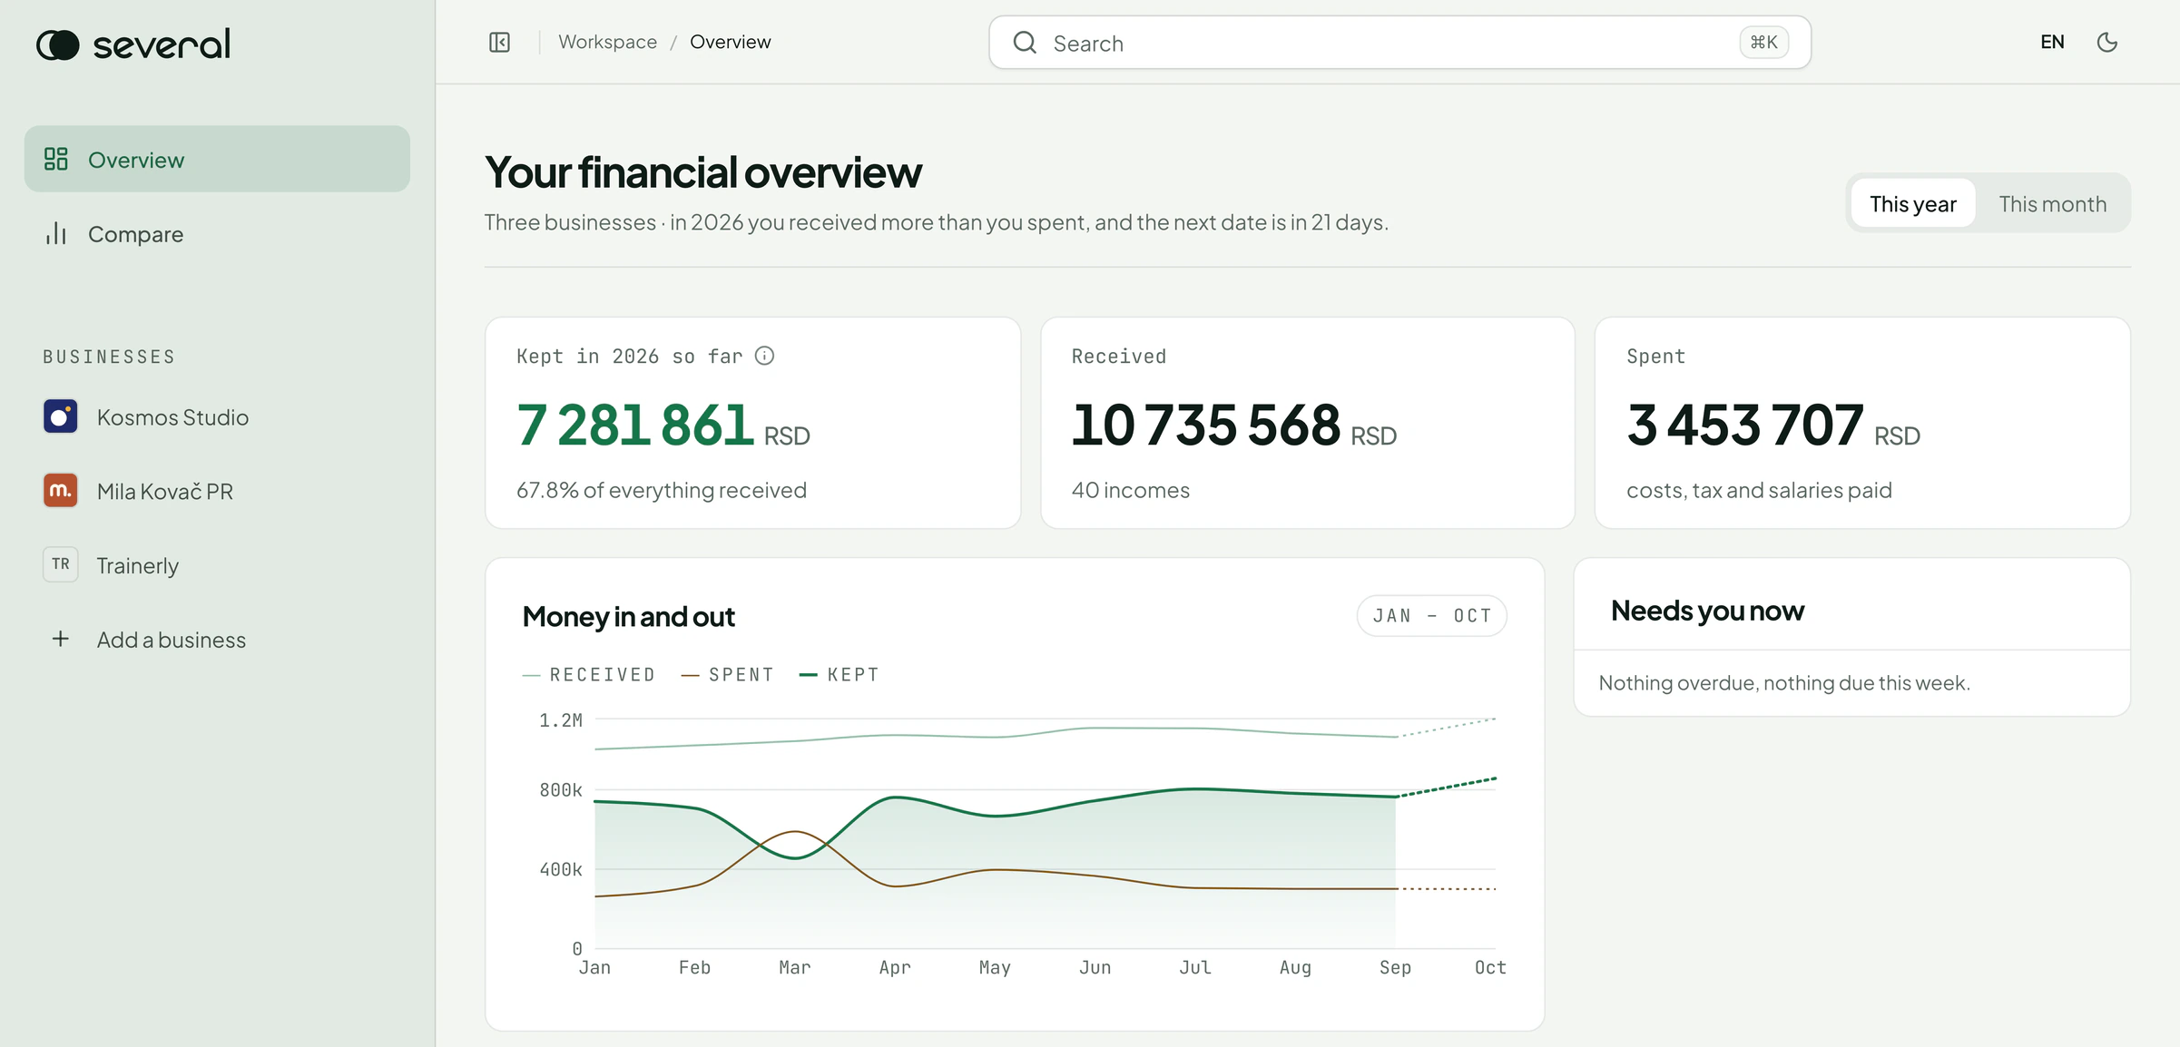Open the Overview sidebar item
Screen dimensions: 2180x1047
click(217, 159)
